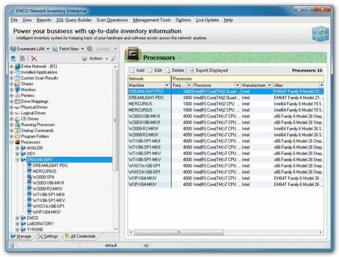
Task: Click the Fetch New icon
Action: [x=55, y=49]
